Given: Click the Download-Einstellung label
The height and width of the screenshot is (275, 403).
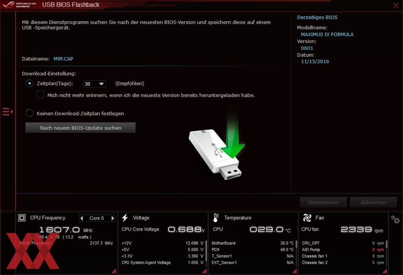Looking at the screenshot, I should coord(49,73).
